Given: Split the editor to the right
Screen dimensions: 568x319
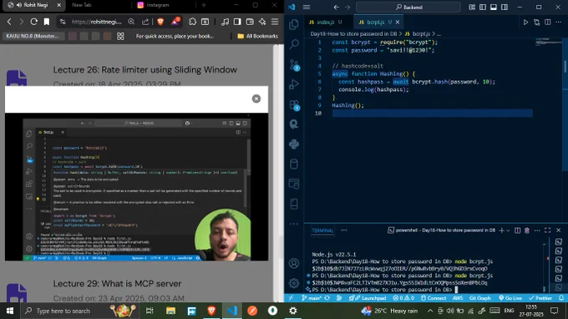Looking at the screenshot, I should [x=548, y=22].
